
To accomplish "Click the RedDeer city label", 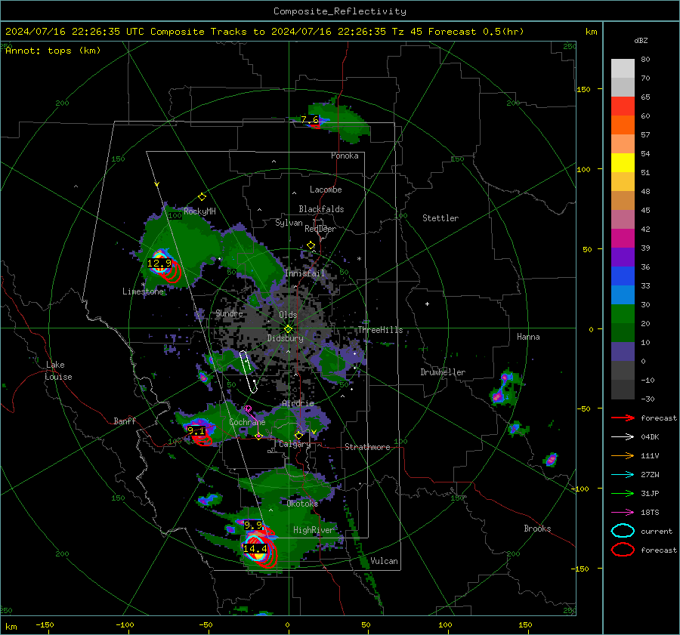I will (320, 229).
